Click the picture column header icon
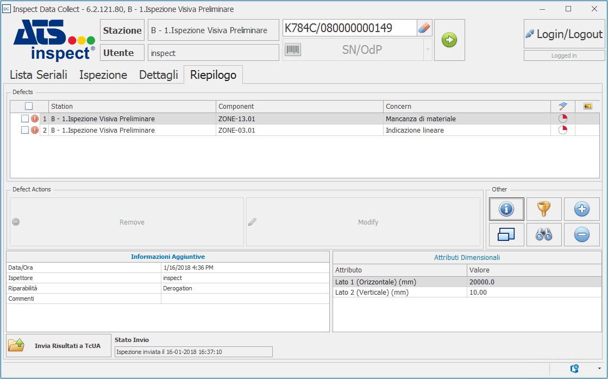 click(587, 106)
